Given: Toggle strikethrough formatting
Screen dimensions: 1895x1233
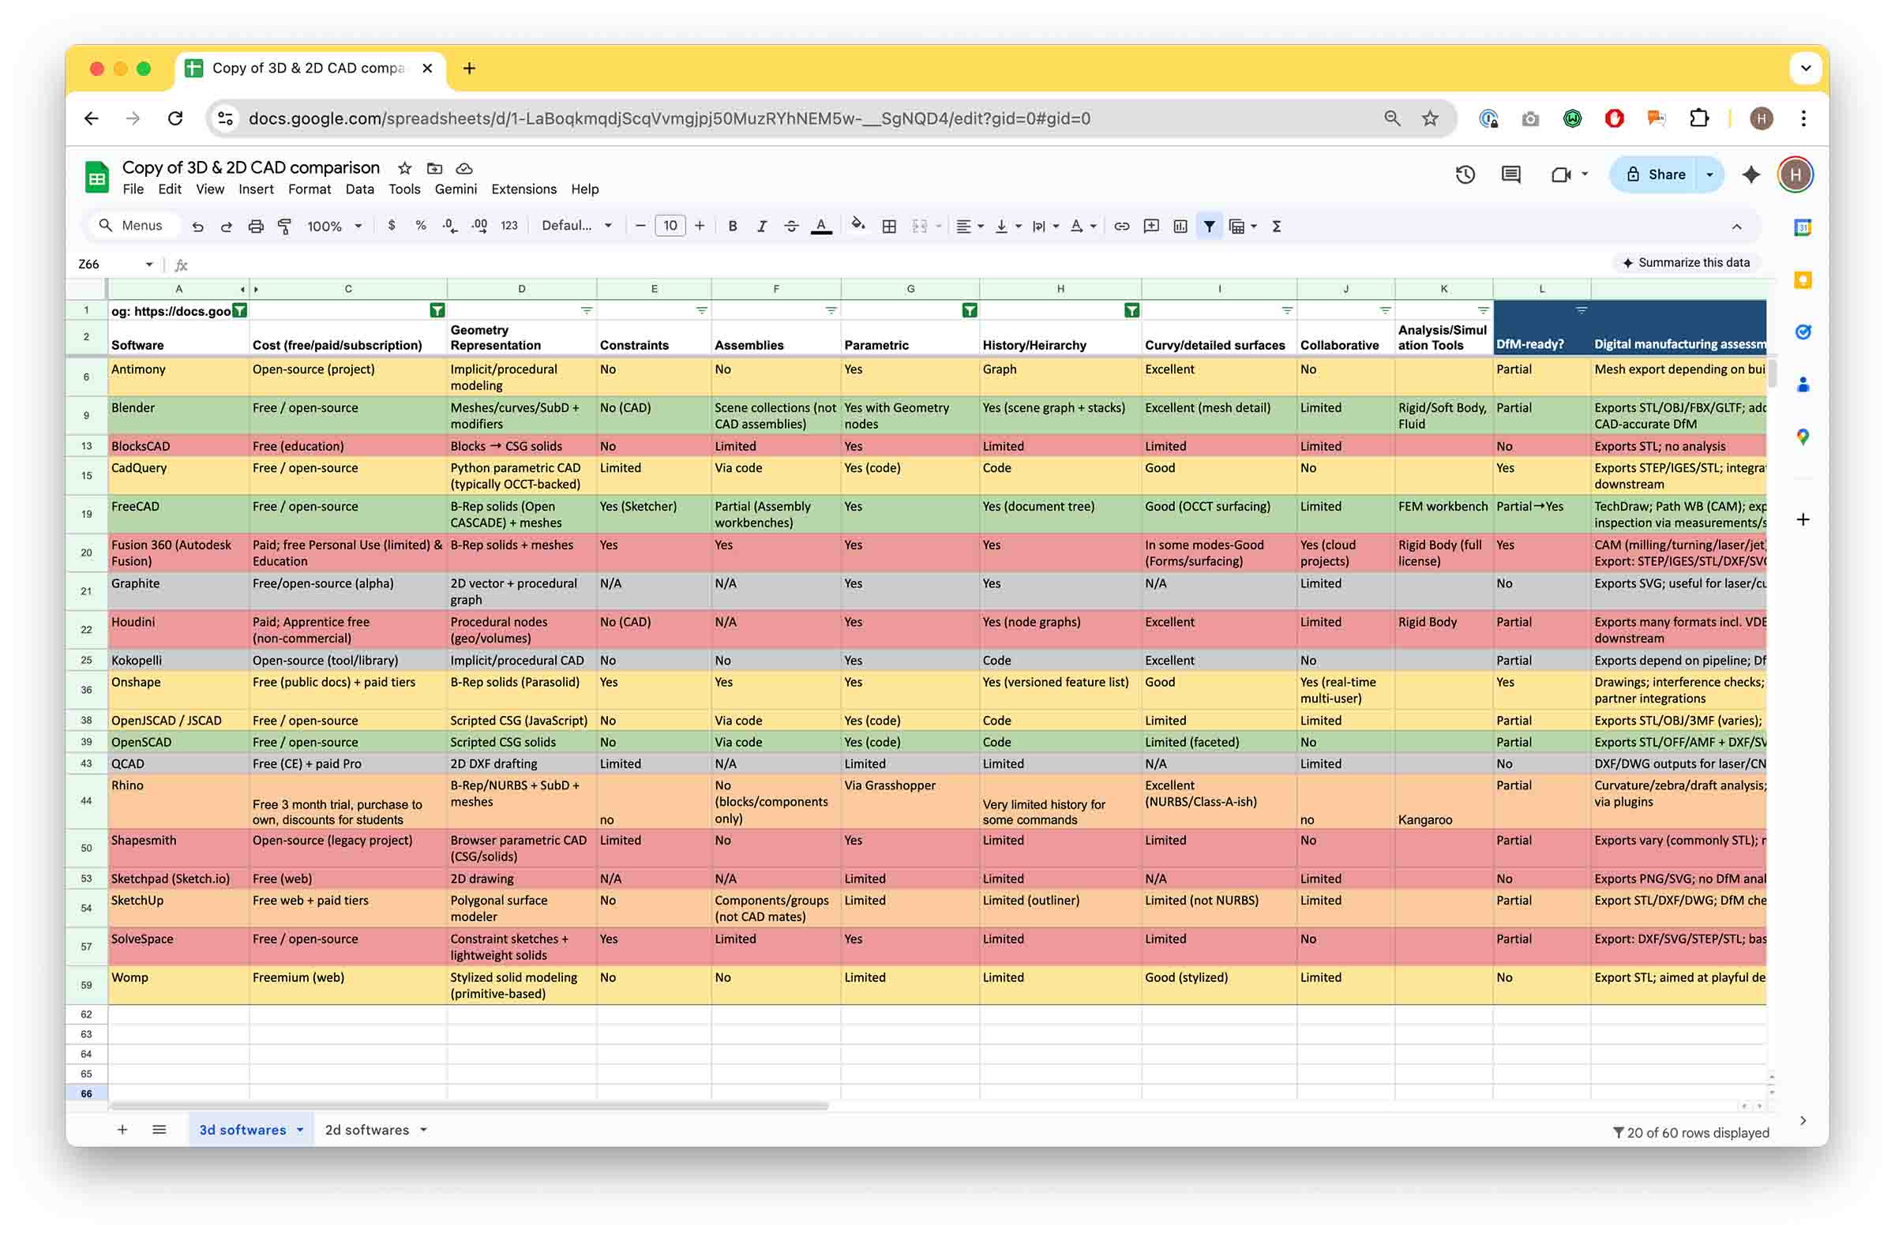Looking at the screenshot, I should (790, 226).
